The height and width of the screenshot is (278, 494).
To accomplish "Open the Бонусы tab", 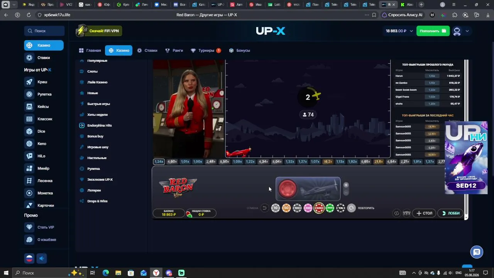I will point(240,51).
